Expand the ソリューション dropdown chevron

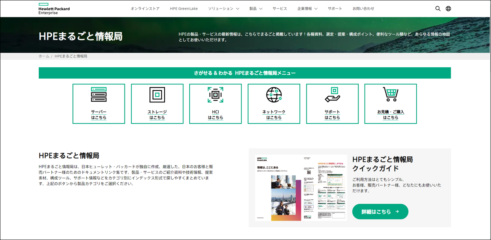[x=237, y=8]
